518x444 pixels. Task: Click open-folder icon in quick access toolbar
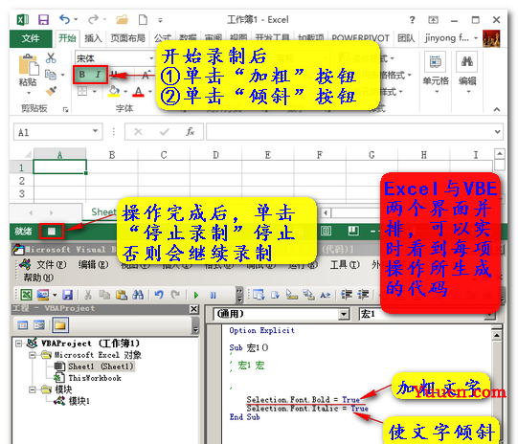(122, 20)
